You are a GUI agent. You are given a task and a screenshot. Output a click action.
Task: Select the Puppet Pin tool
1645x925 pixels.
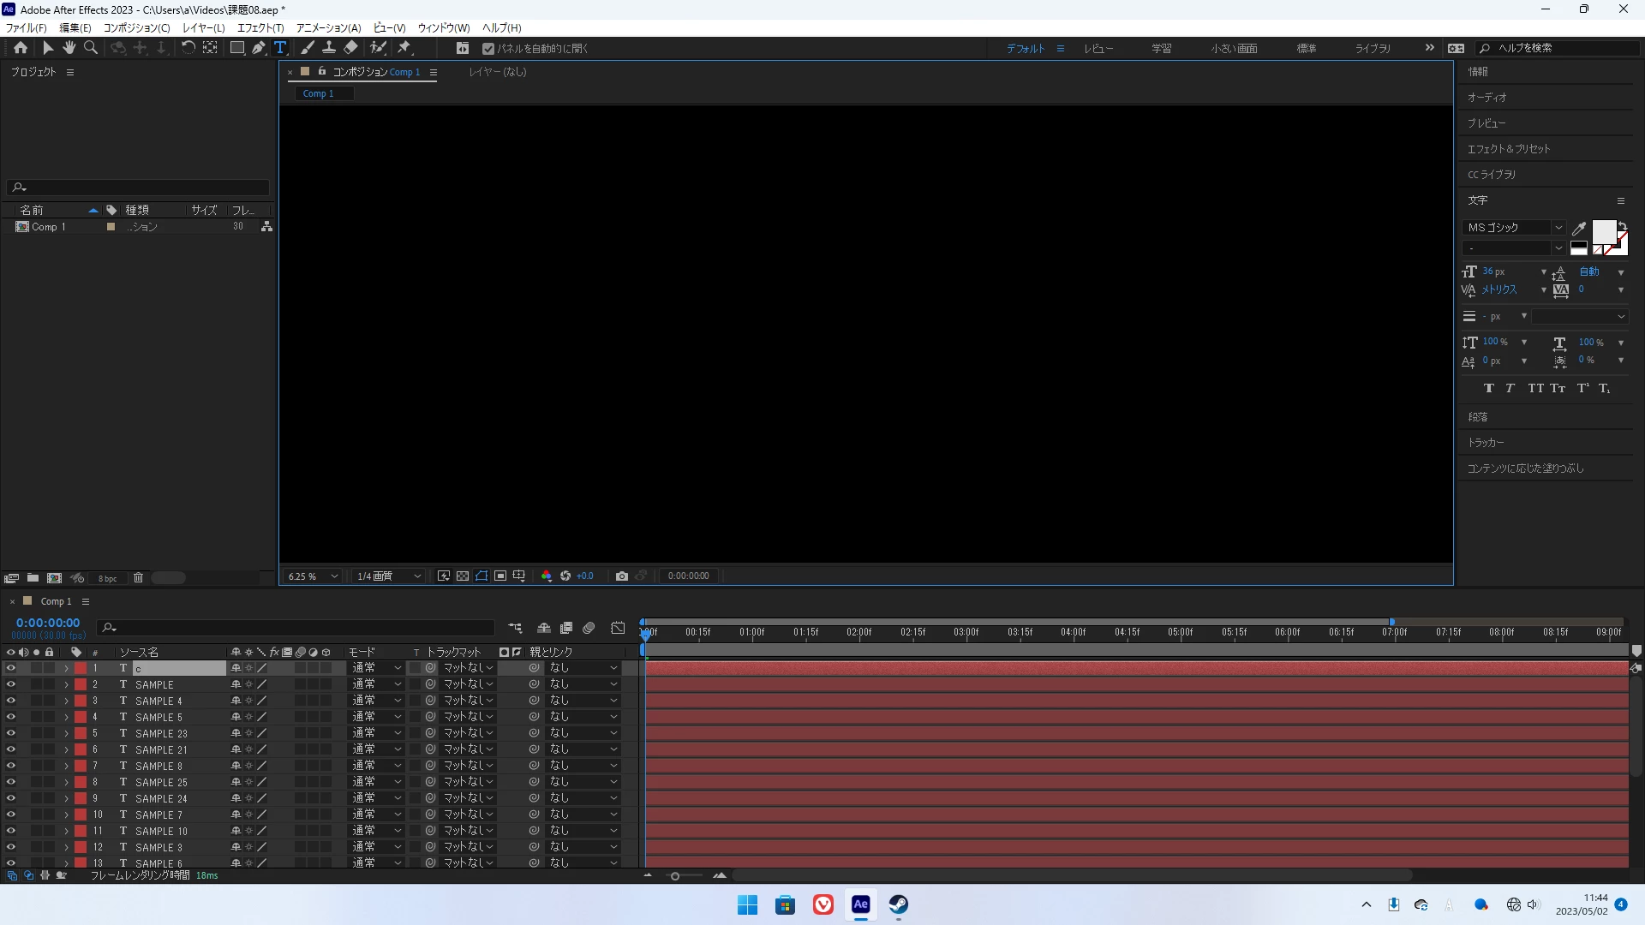click(x=404, y=48)
